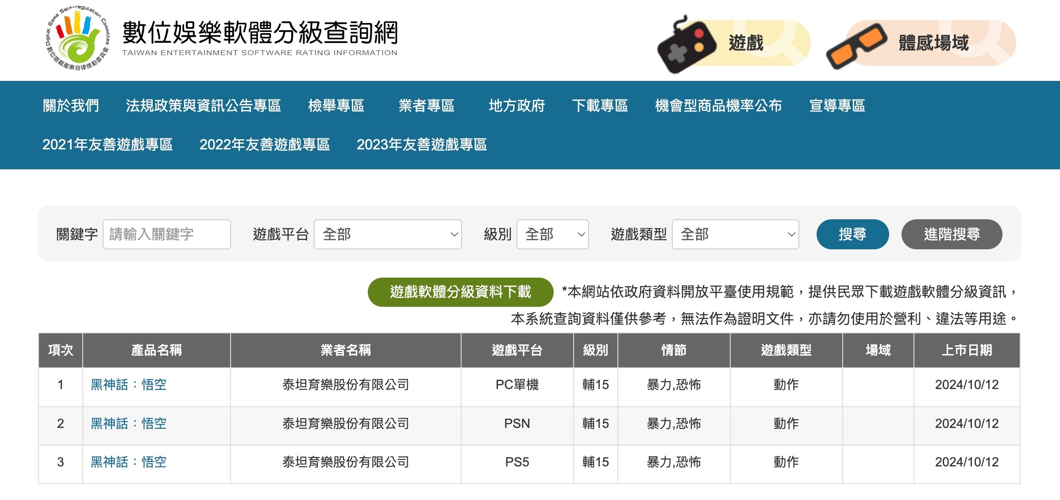Image resolution: width=1060 pixels, height=500 pixels.
Task: Open 法規政策與資訊公告專區 menu
Action: click(x=204, y=106)
